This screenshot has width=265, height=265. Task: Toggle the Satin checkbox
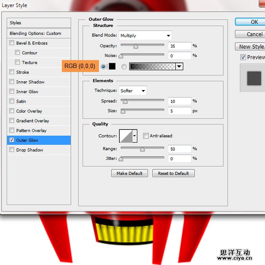[11, 101]
